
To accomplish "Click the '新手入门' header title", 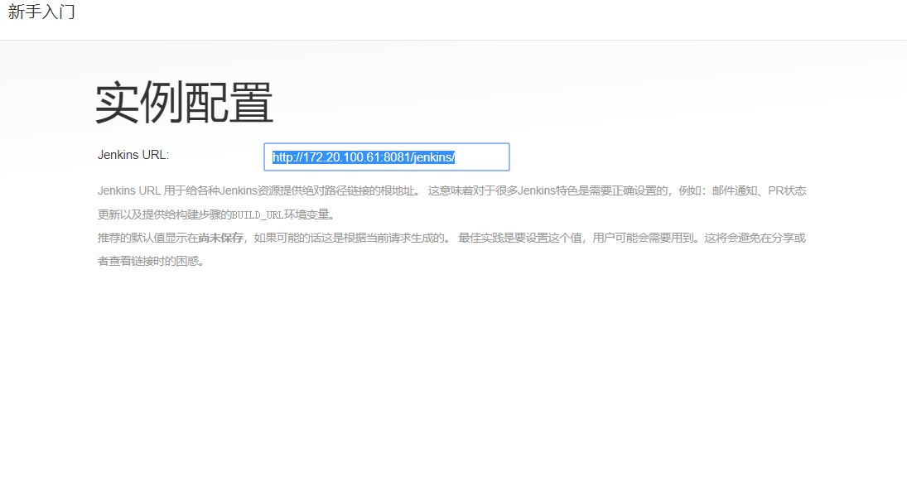I will (x=41, y=12).
